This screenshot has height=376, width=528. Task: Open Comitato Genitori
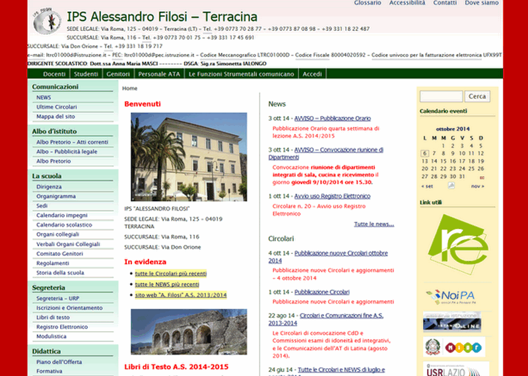point(59,253)
